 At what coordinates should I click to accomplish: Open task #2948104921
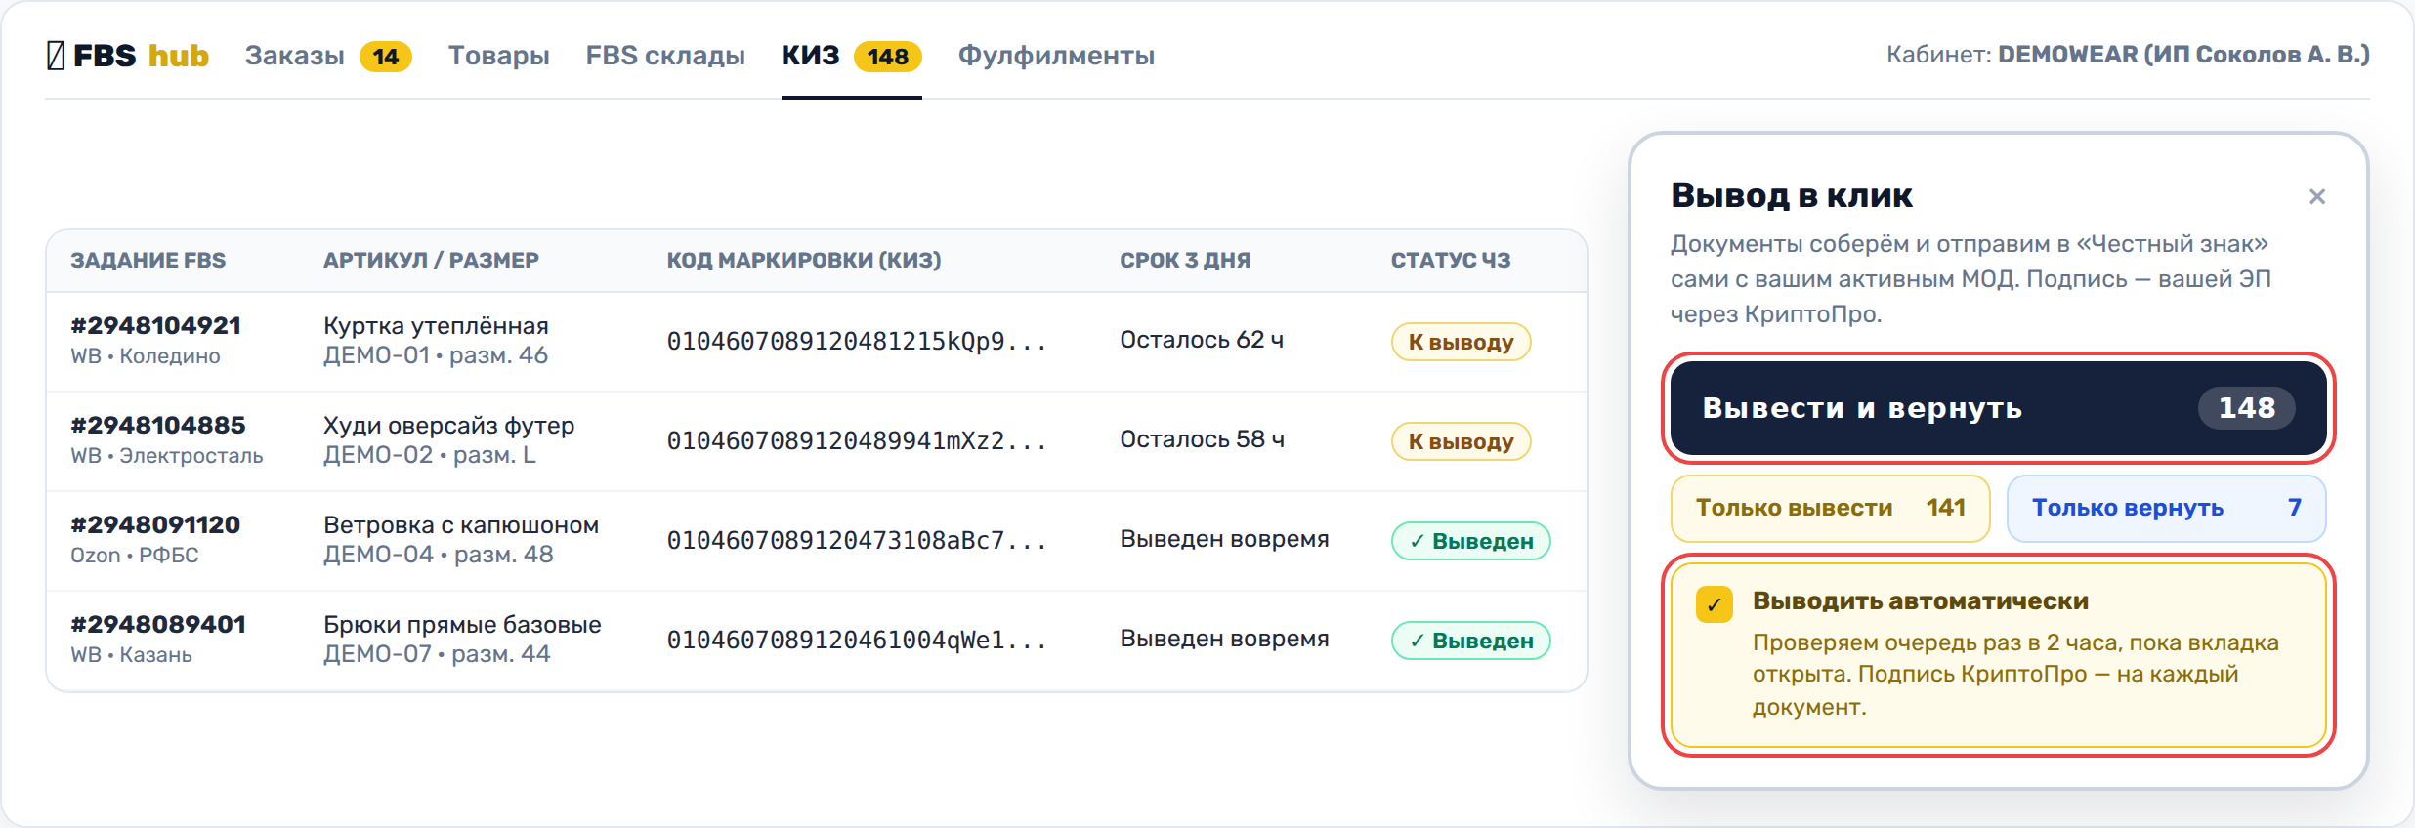pyautogui.click(x=156, y=326)
